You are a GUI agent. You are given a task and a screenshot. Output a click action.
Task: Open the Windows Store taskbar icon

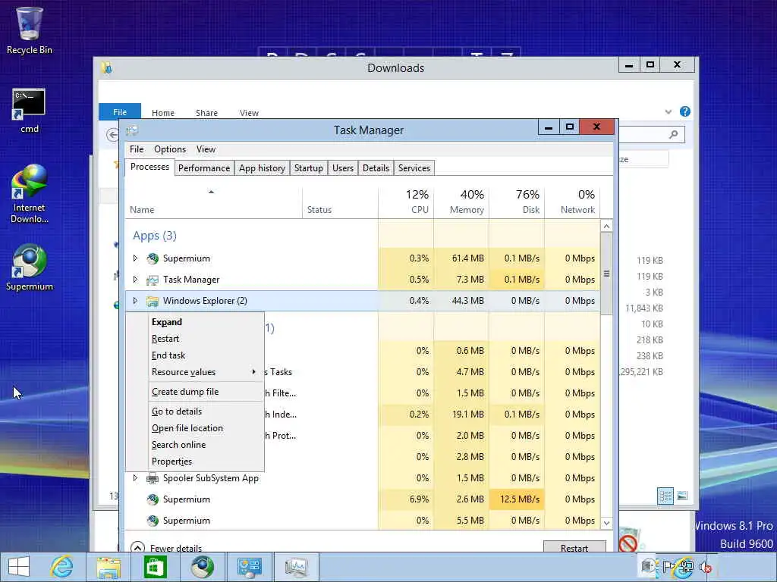click(x=155, y=567)
